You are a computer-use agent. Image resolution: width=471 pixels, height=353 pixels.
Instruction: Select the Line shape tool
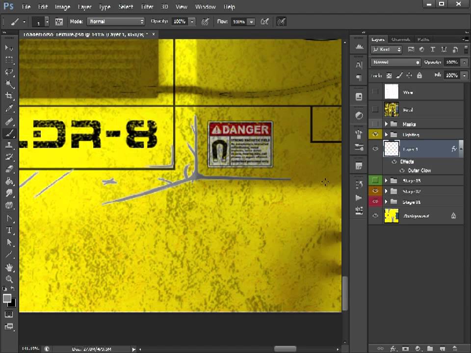[x=9, y=254]
